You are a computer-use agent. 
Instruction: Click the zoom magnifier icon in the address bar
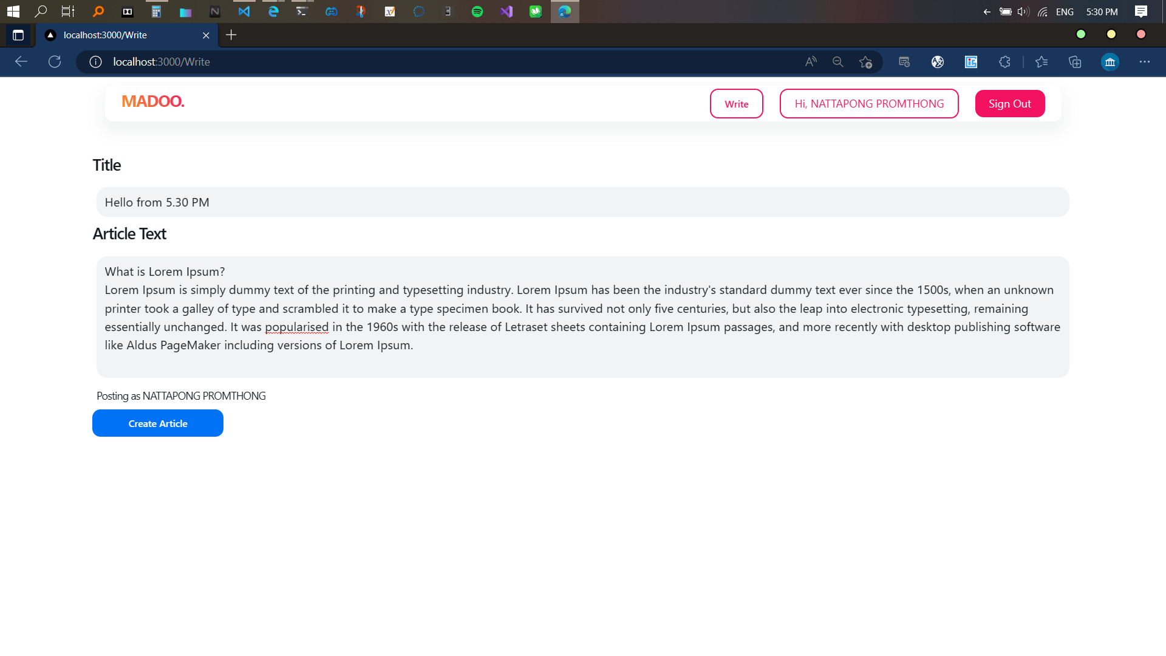click(x=838, y=62)
